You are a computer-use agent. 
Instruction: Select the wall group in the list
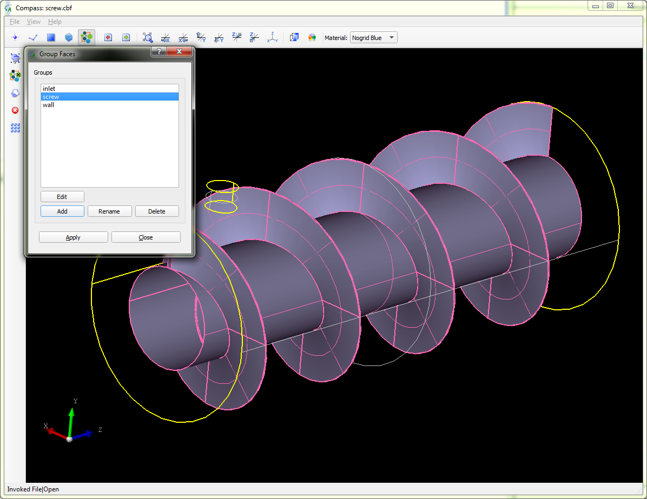49,104
